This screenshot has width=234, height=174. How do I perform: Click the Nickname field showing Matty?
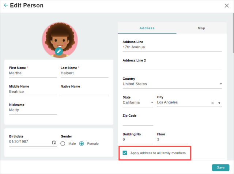pyautogui.click(x=33, y=110)
